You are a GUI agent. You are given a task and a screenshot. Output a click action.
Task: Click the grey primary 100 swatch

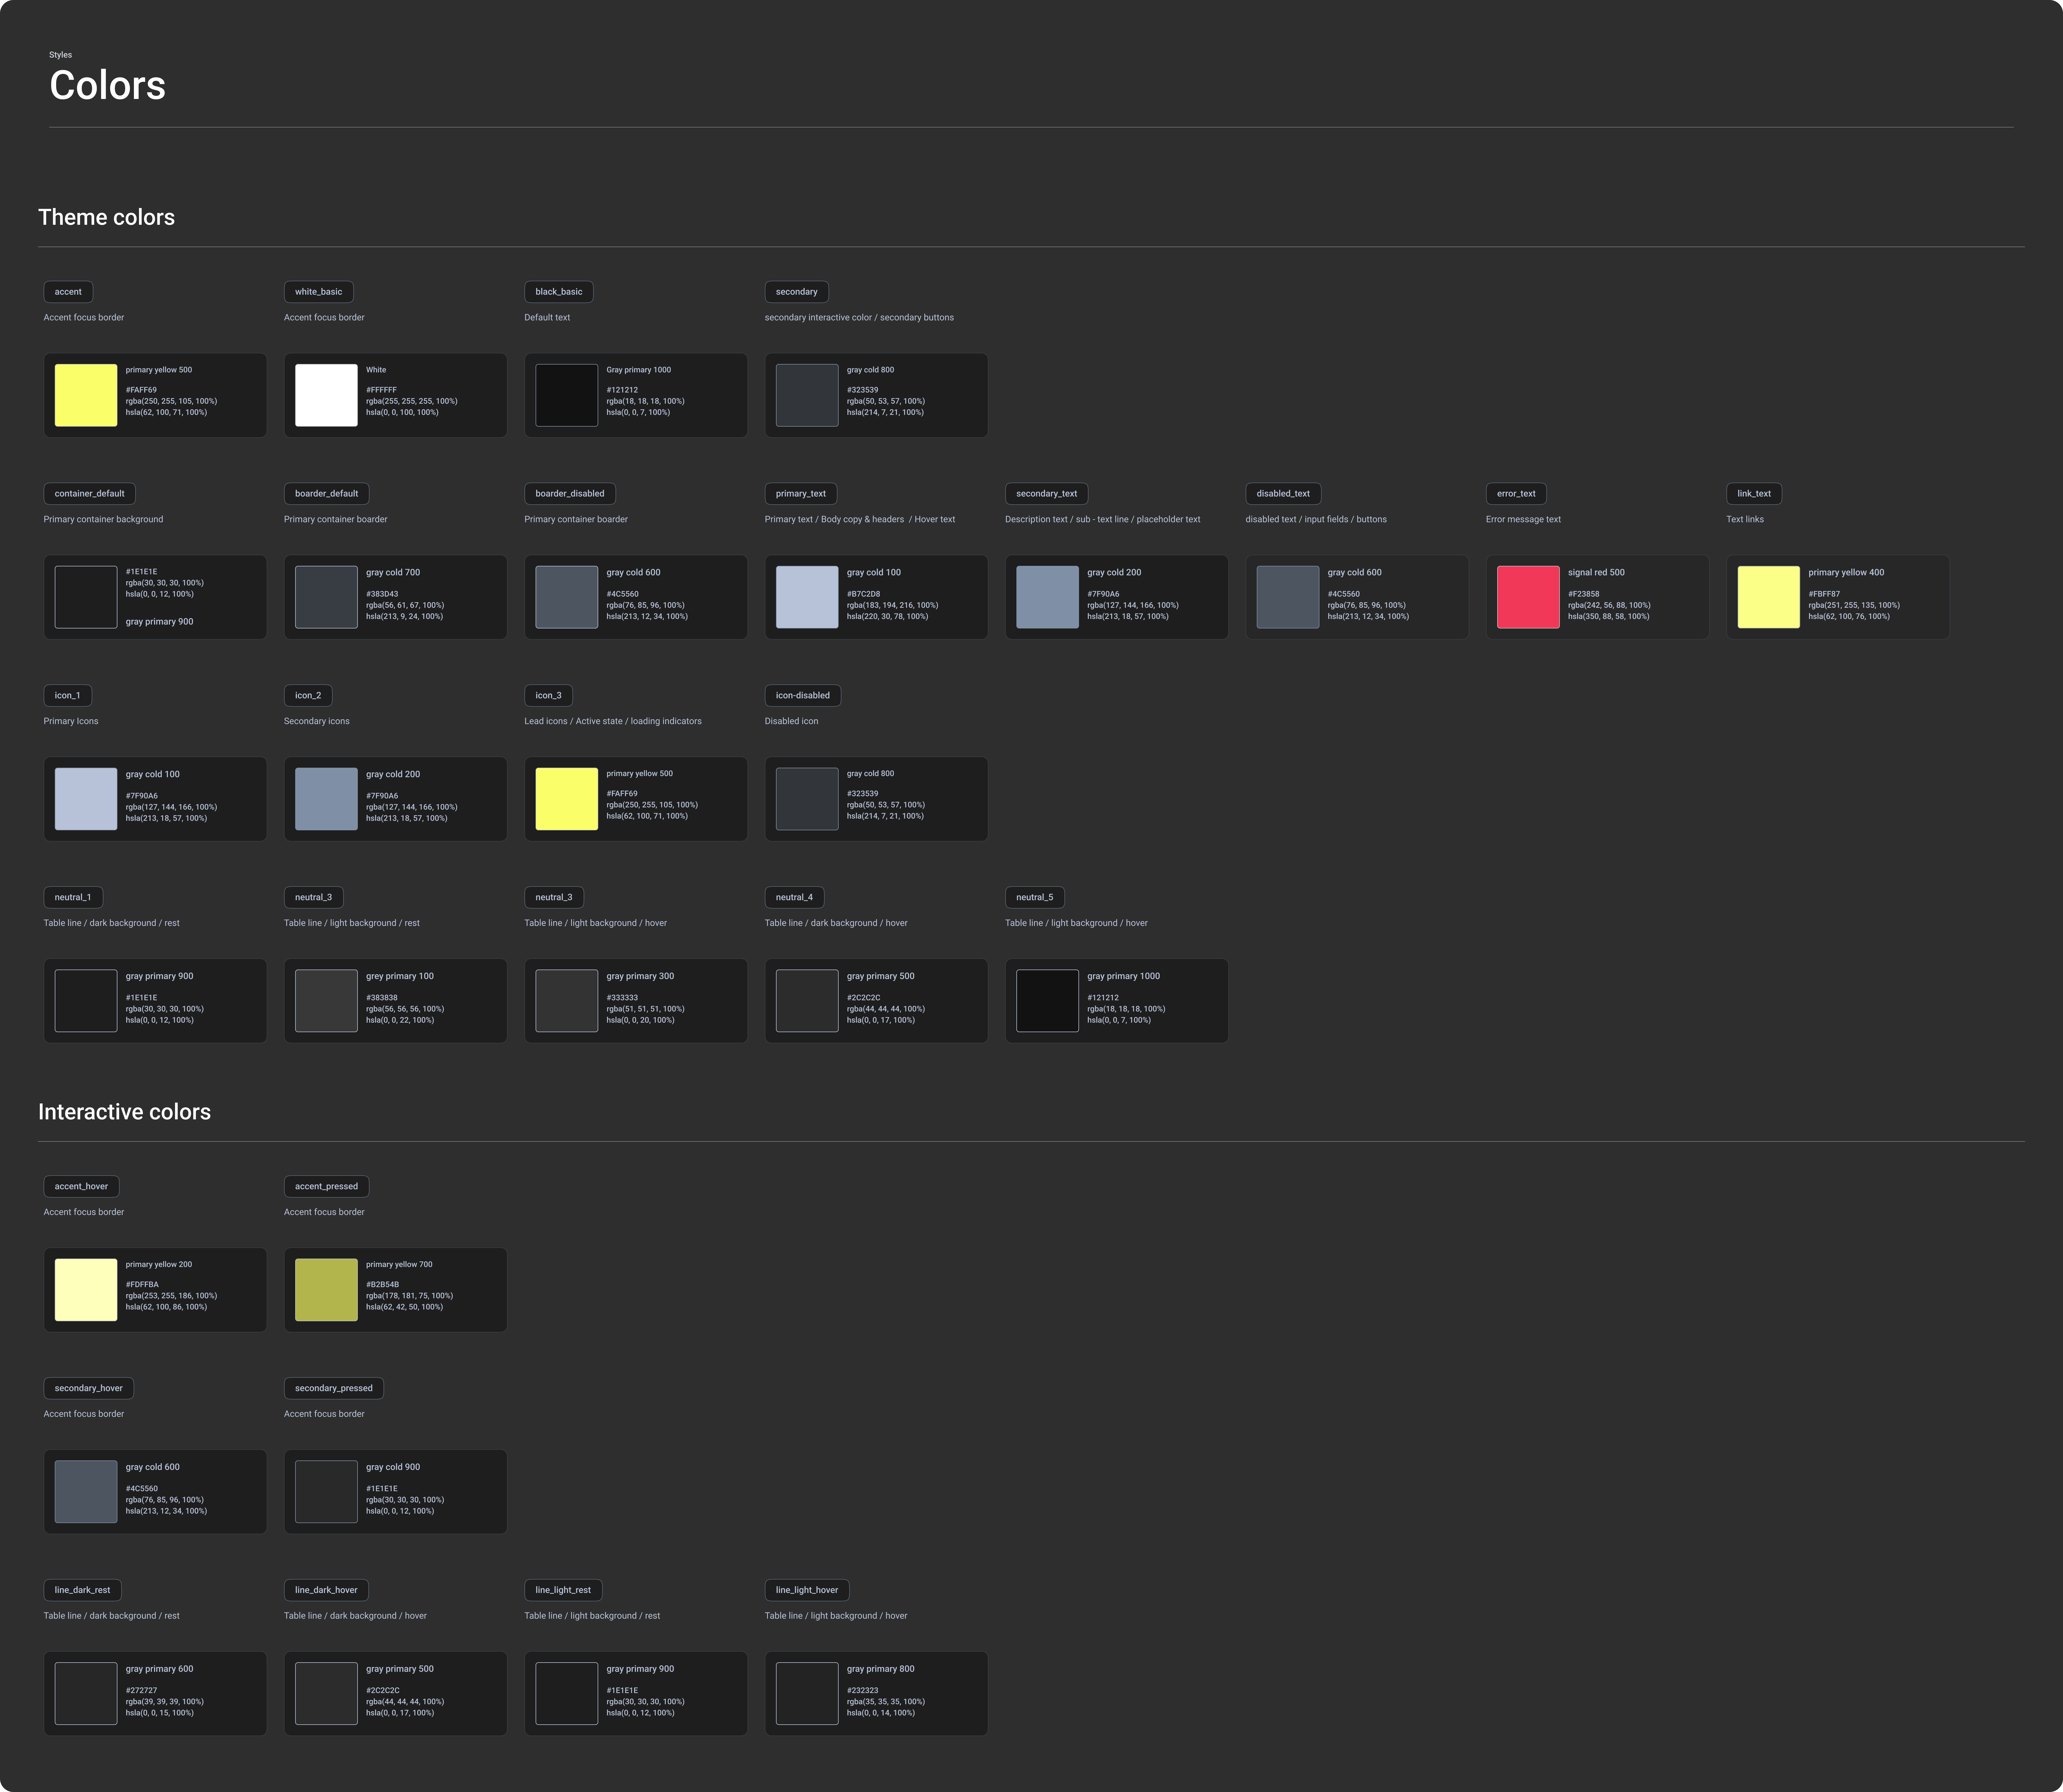click(326, 1001)
